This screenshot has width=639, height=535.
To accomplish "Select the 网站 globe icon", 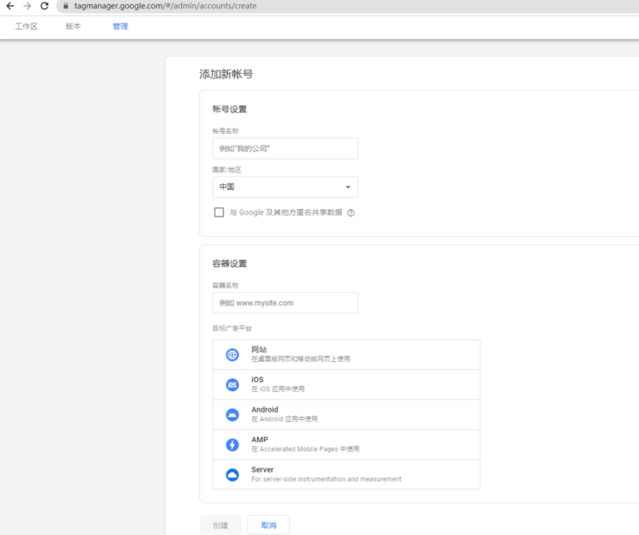I will point(232,355).
